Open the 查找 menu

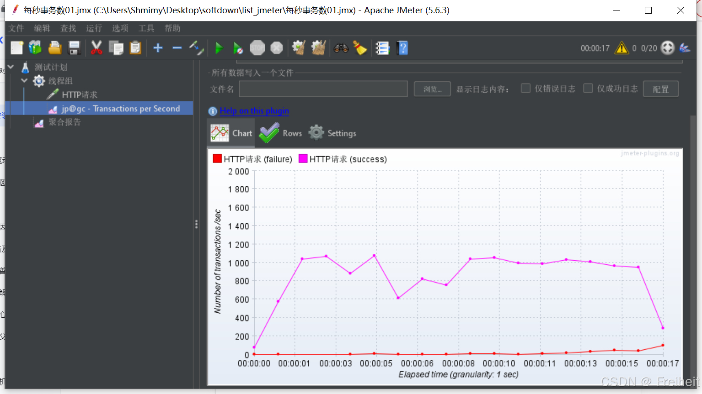68,28
